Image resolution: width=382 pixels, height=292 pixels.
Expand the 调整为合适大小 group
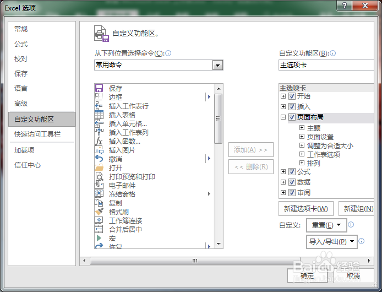302,145
